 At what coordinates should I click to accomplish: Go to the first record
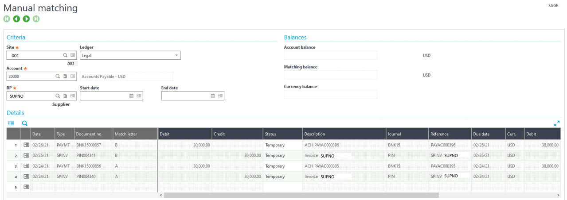7,19
